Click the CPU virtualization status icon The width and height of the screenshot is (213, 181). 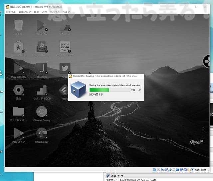[x=185, y=170]
